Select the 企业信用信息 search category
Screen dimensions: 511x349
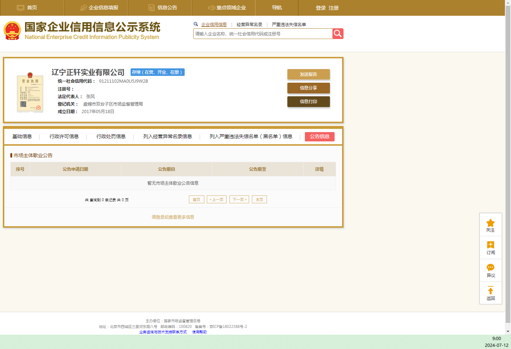(214, 25)
